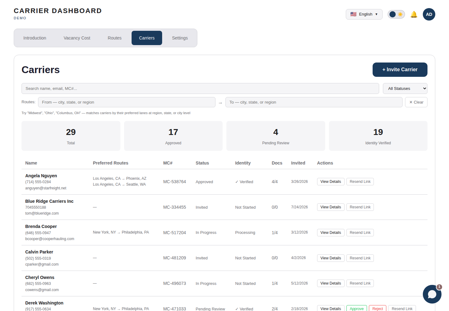
Task: Clear the route filters
Action: [x=416, y=102]
